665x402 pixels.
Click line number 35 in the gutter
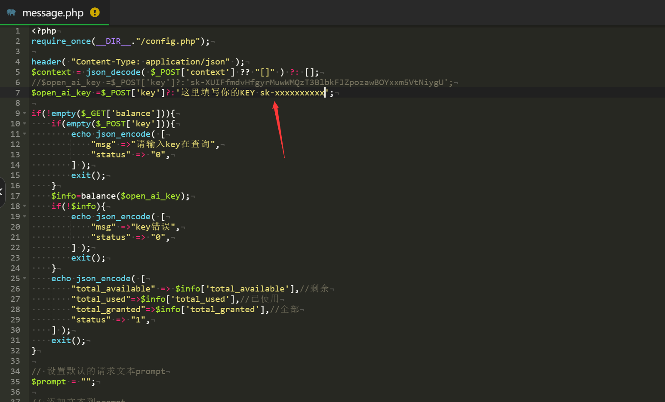pos(15,381)
